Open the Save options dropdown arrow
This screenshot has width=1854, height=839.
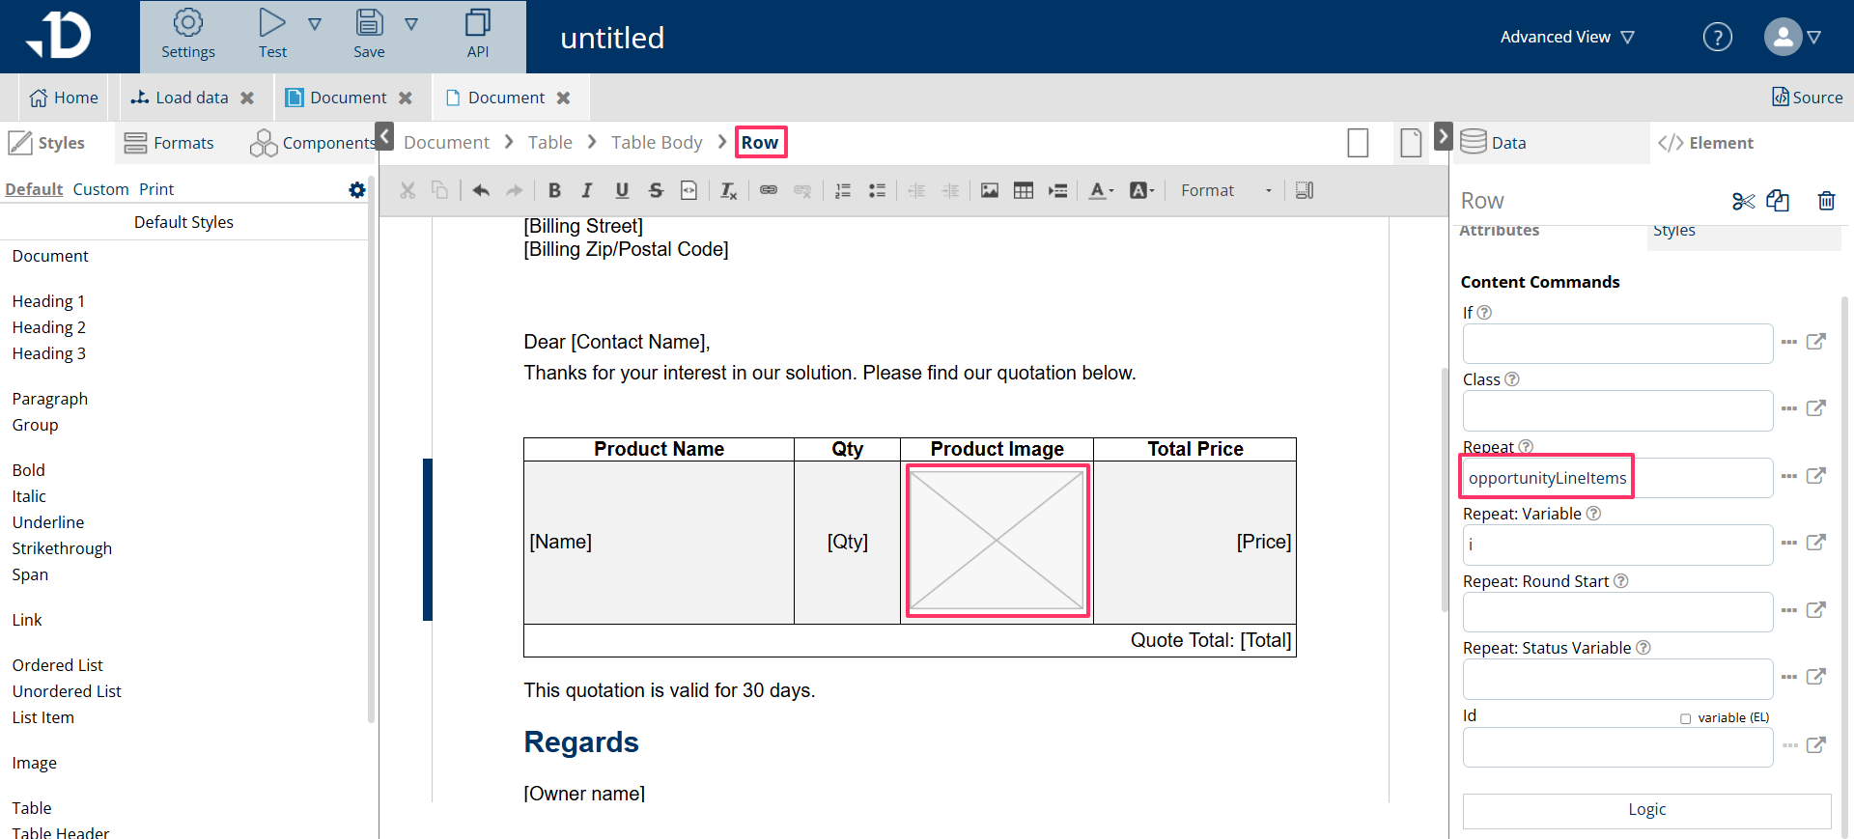coord(411,24)
